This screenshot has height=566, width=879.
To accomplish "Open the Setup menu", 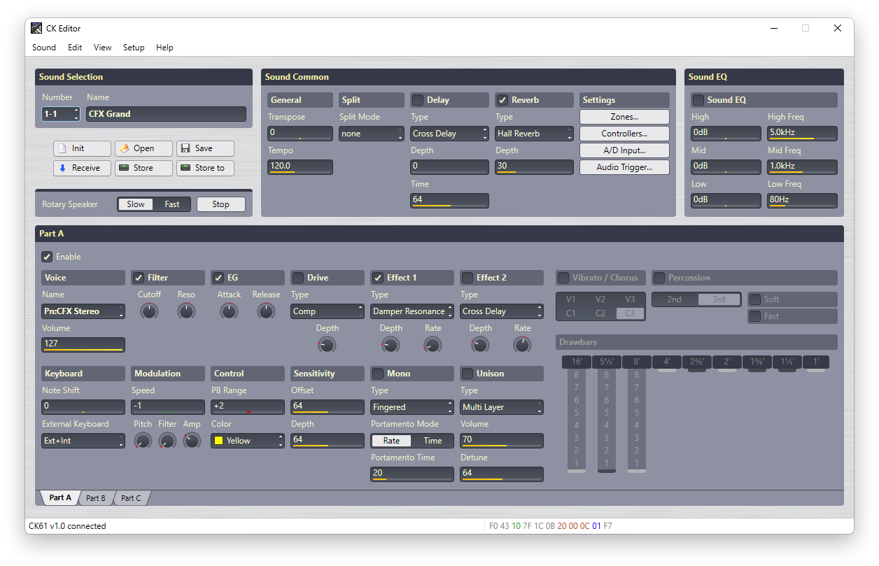I will [x=133, y=48].
